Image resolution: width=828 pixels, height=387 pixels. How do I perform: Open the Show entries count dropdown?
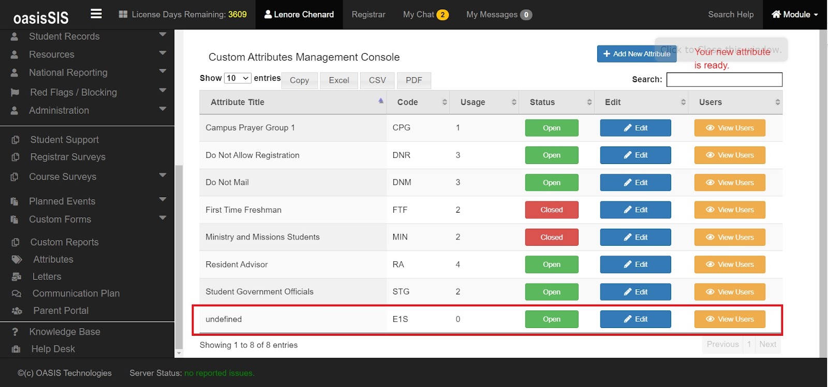[x=238, y=78]
